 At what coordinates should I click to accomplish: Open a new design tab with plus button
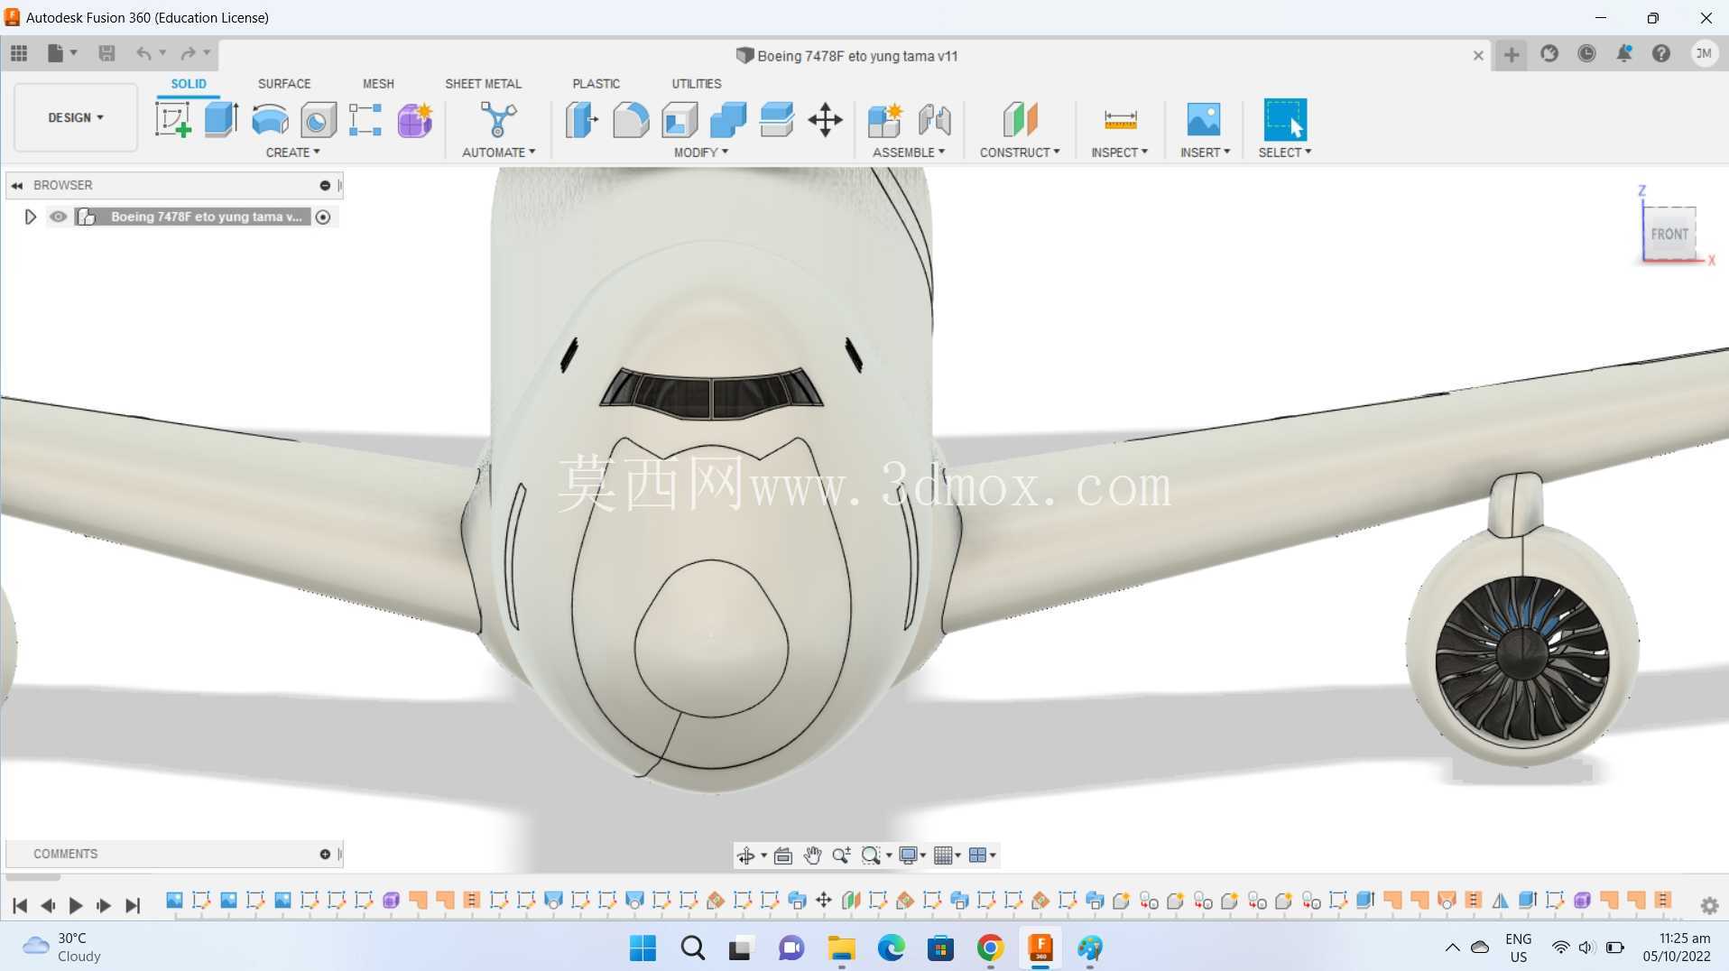coord(1512,55)
